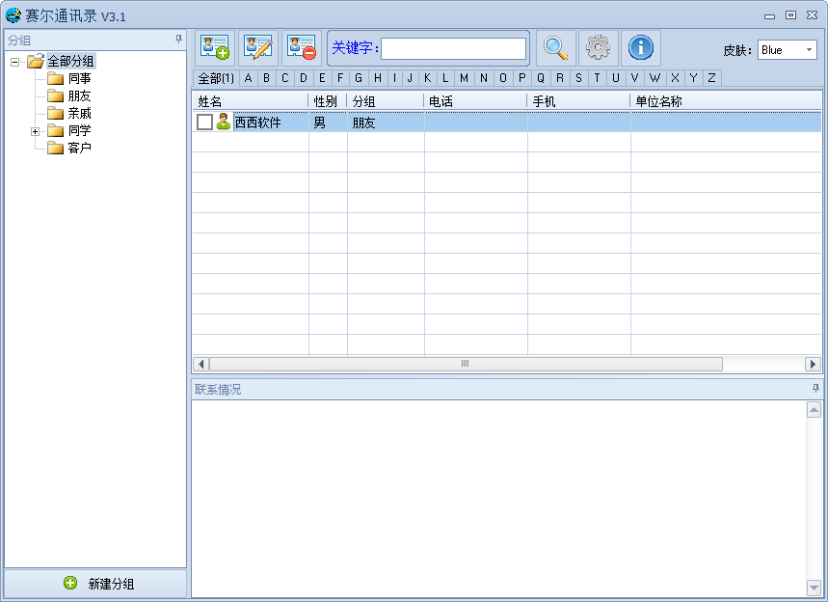The height and width of the screenshot is (602, 828).
Task: Open settings via the gear icon
Action: [x=597, y=47]
